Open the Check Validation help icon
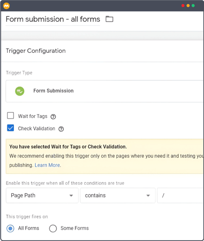 pos(61,129)
